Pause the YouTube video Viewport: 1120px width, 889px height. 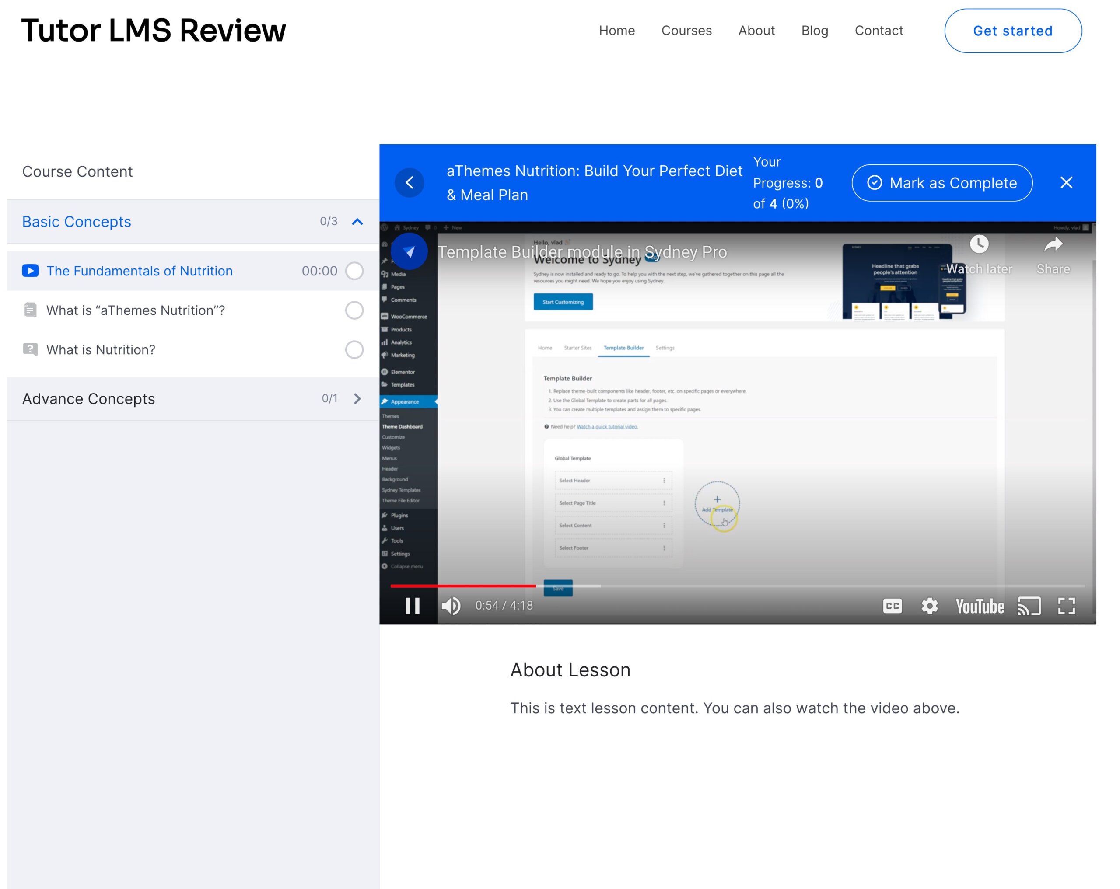coord(413,606)
